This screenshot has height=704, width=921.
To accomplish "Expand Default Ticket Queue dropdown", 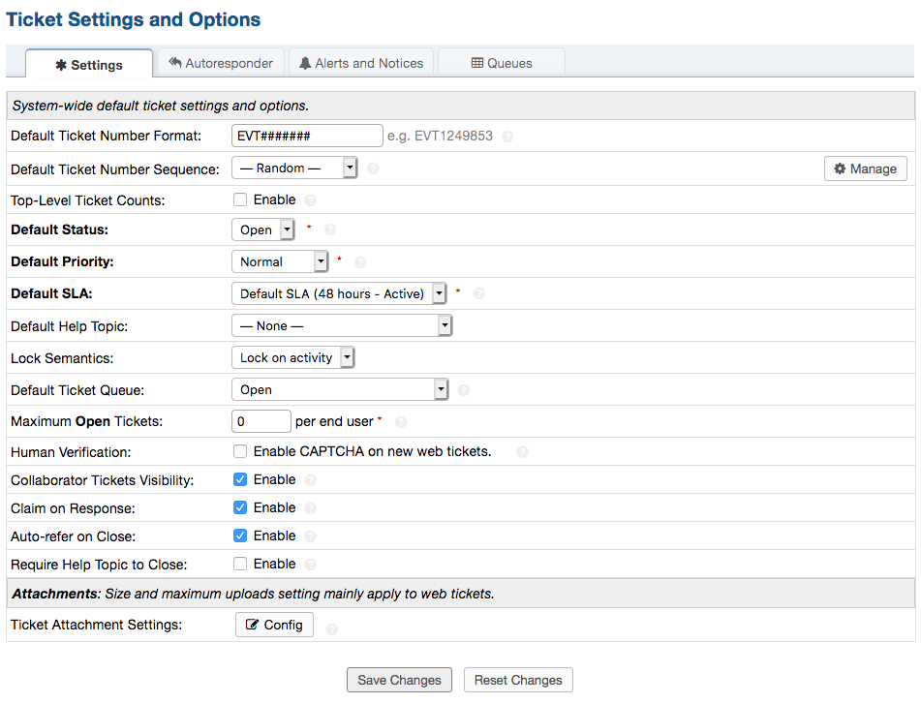I will (x=340, y=389).
